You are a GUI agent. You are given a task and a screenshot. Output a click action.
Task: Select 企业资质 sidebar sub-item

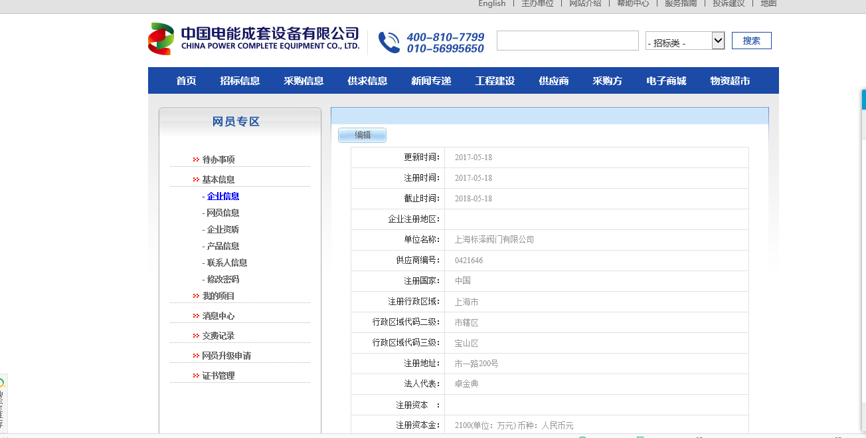coord(223,229)
